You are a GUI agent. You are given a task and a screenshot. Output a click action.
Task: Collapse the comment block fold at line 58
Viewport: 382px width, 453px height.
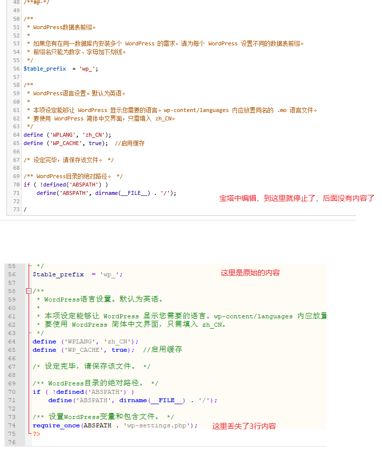coord(29,291)
